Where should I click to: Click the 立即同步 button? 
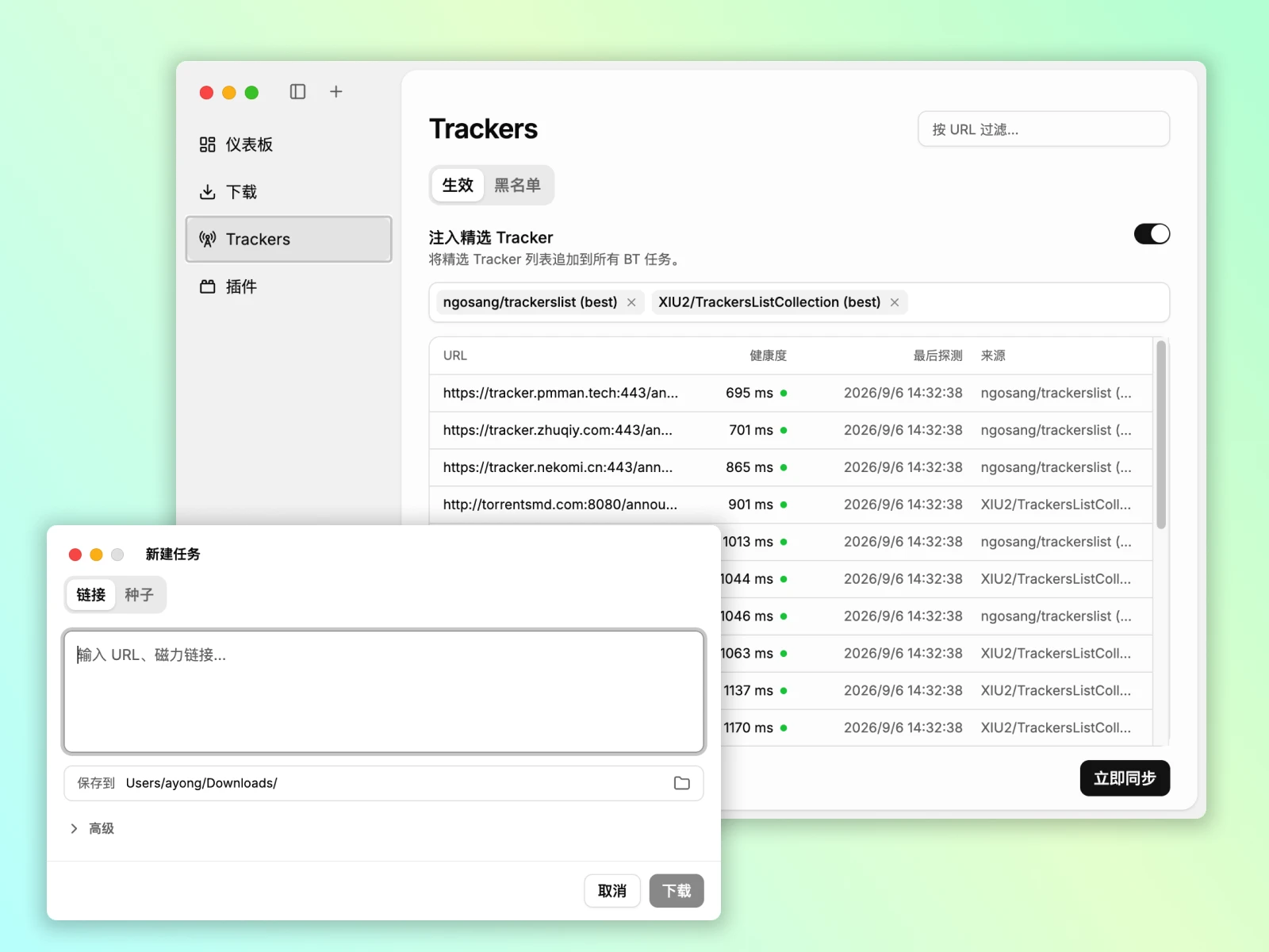[x=1125, y=778]
